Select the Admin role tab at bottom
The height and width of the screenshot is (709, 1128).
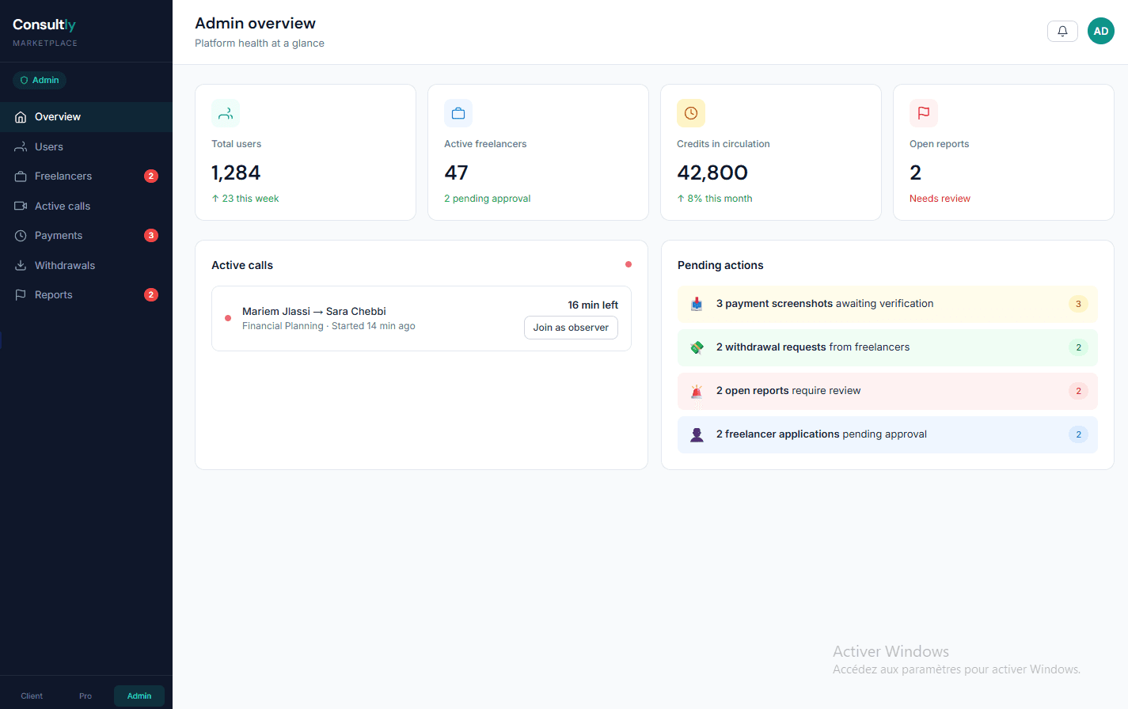(x=139, y=696)
